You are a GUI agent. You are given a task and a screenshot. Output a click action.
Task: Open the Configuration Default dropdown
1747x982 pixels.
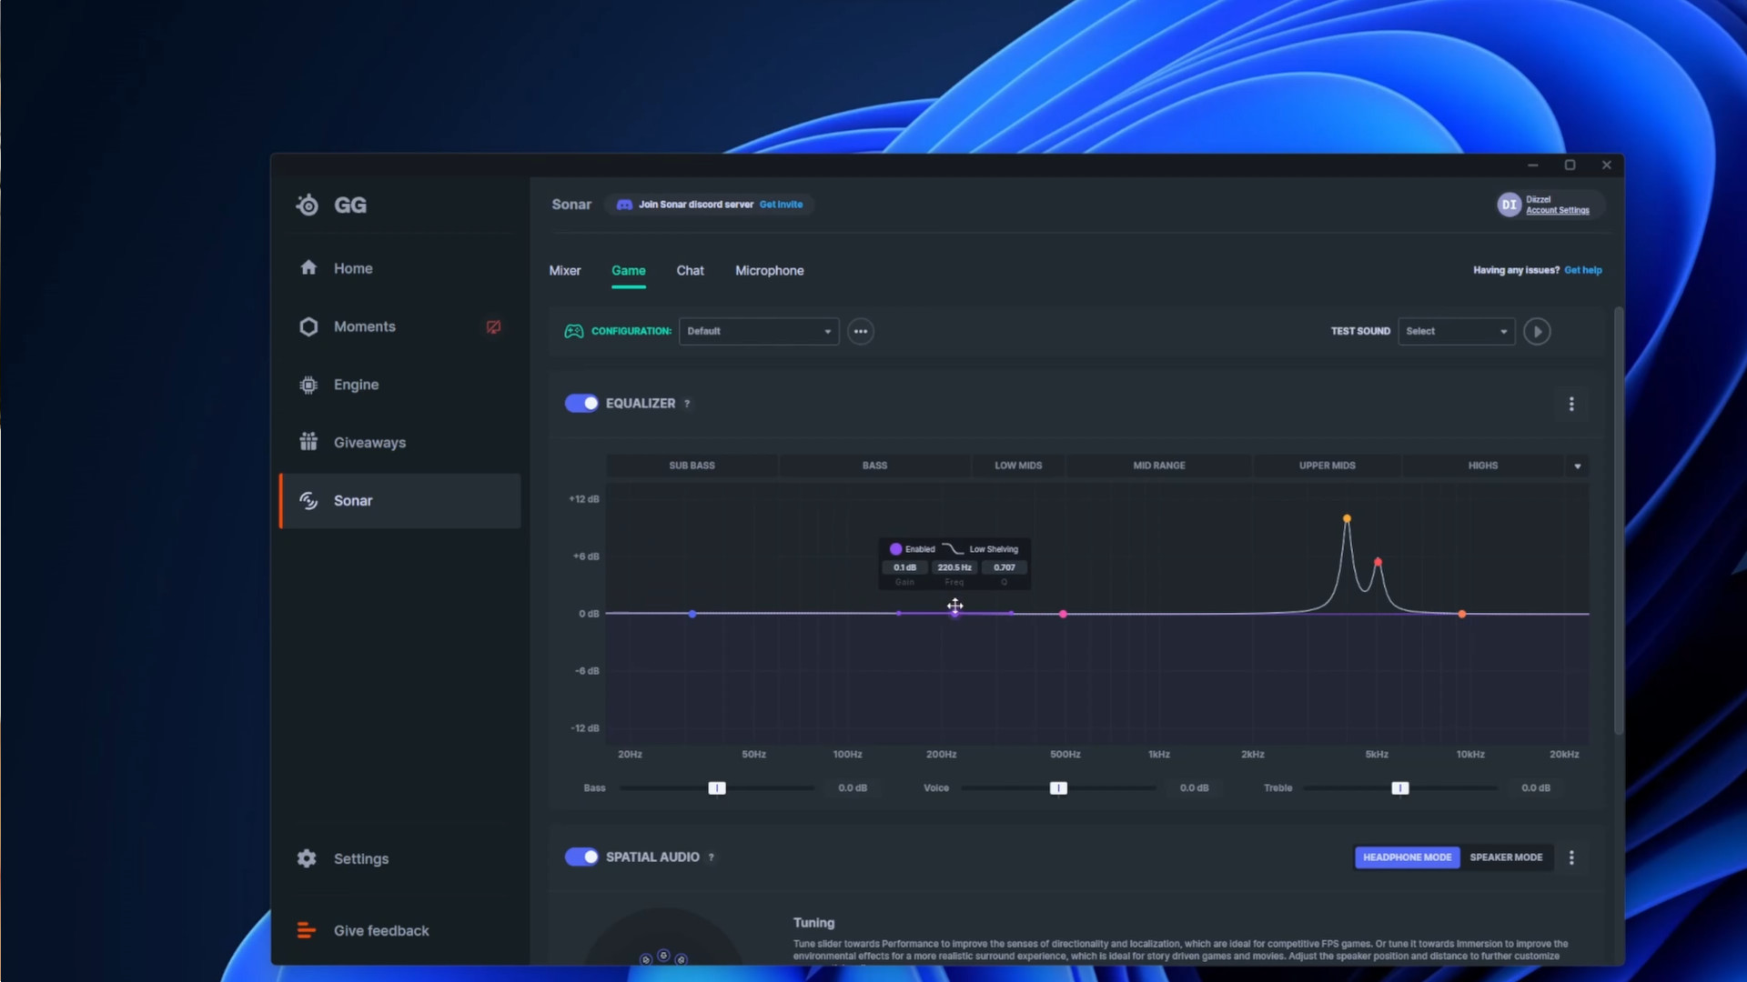pos(759,331)
